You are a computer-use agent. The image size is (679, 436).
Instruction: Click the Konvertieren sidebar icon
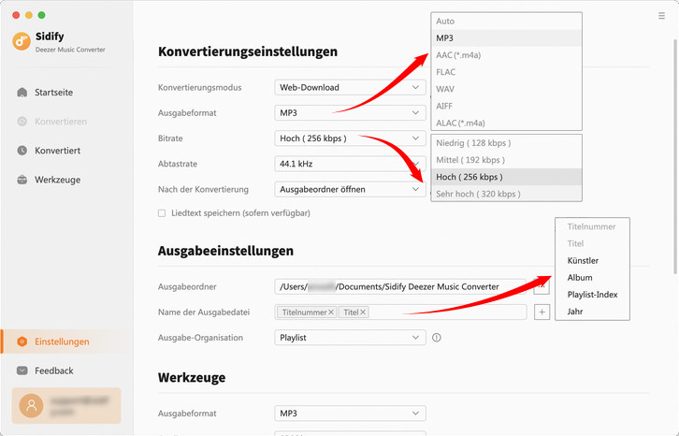click(22, 122)
